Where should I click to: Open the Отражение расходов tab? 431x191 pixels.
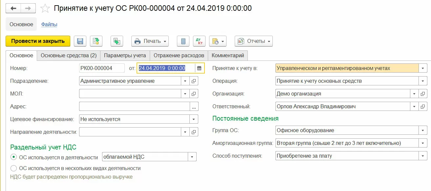tap(179, 56)
